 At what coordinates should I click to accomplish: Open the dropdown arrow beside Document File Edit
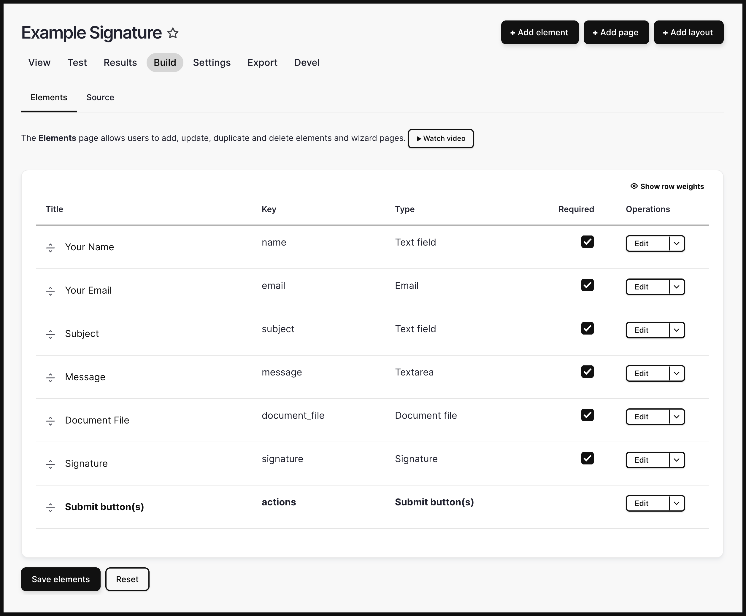tap(676, 417)
